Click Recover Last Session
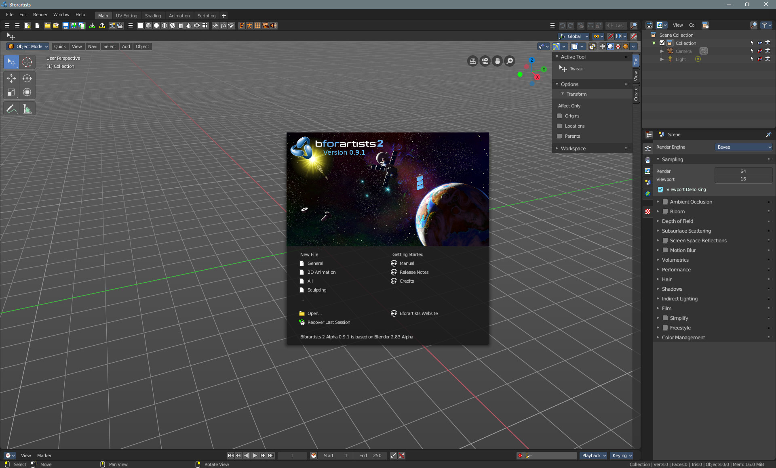The image size is (776, 468). (329, 322)
